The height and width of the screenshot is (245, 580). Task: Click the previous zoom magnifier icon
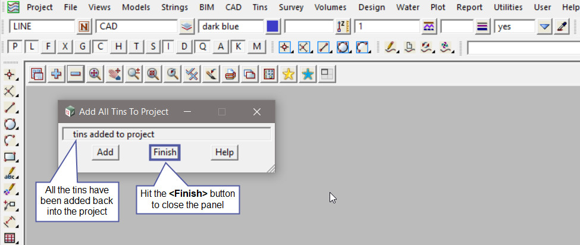173,74
